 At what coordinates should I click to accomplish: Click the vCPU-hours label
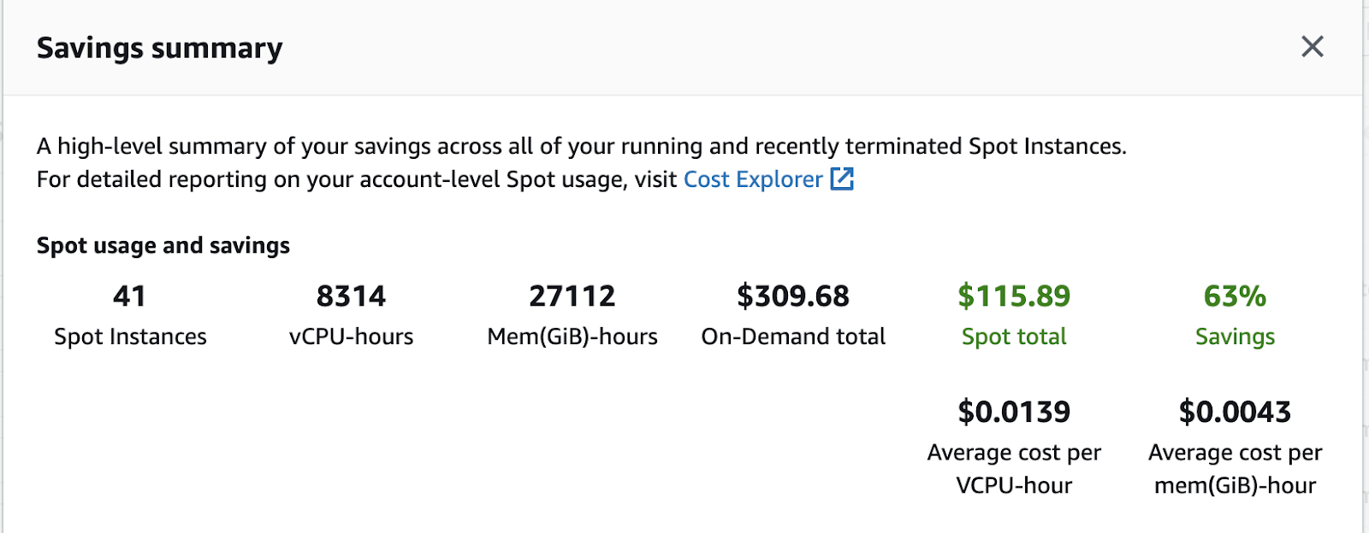[x=351, y=337]
